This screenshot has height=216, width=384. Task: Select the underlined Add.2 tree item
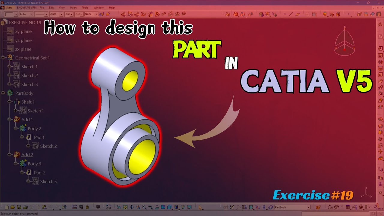[27, 155]
